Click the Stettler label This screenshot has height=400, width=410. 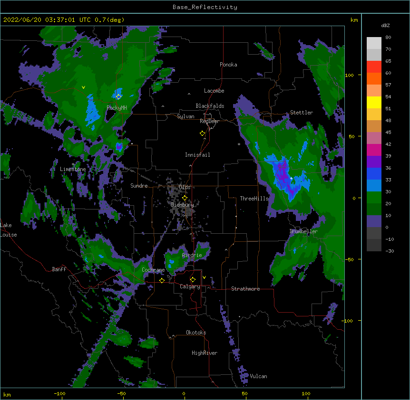click(x=302, y=113)
